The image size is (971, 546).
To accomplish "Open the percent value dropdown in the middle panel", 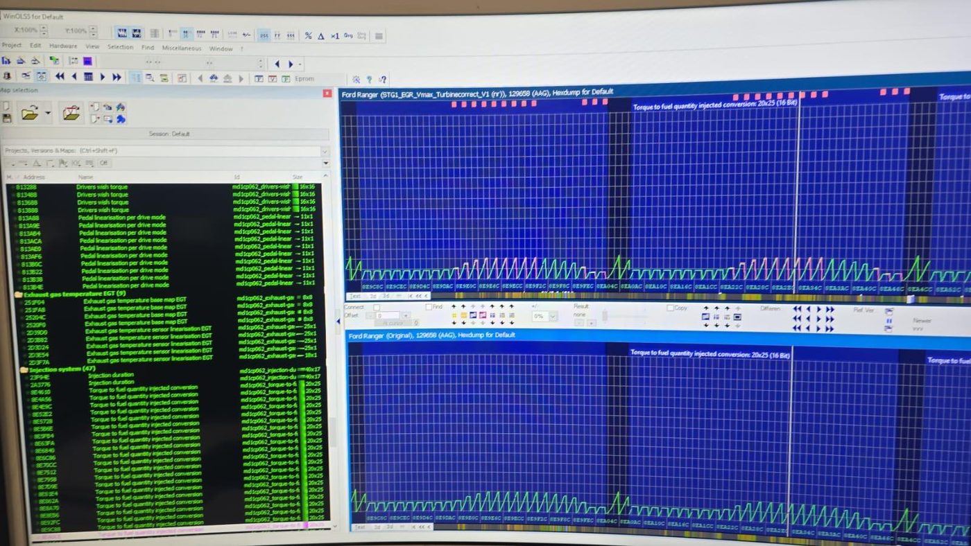I will 553,317.
